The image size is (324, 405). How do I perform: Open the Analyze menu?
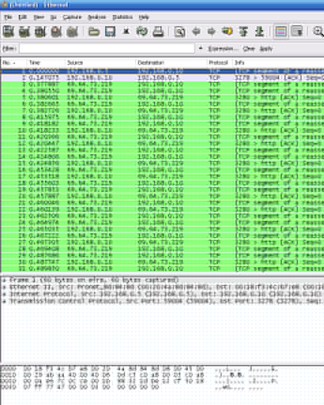pyautogui.click(x=96, y=17)
